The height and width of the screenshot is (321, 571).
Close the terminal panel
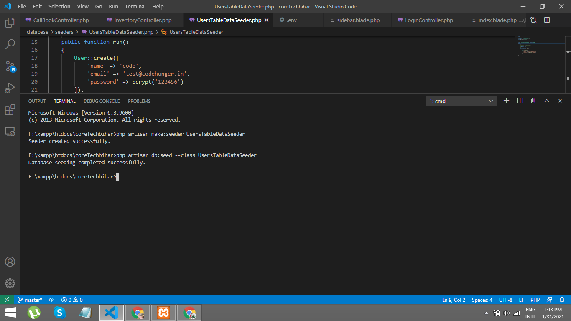pyautogui.click(x=560, y=101)
